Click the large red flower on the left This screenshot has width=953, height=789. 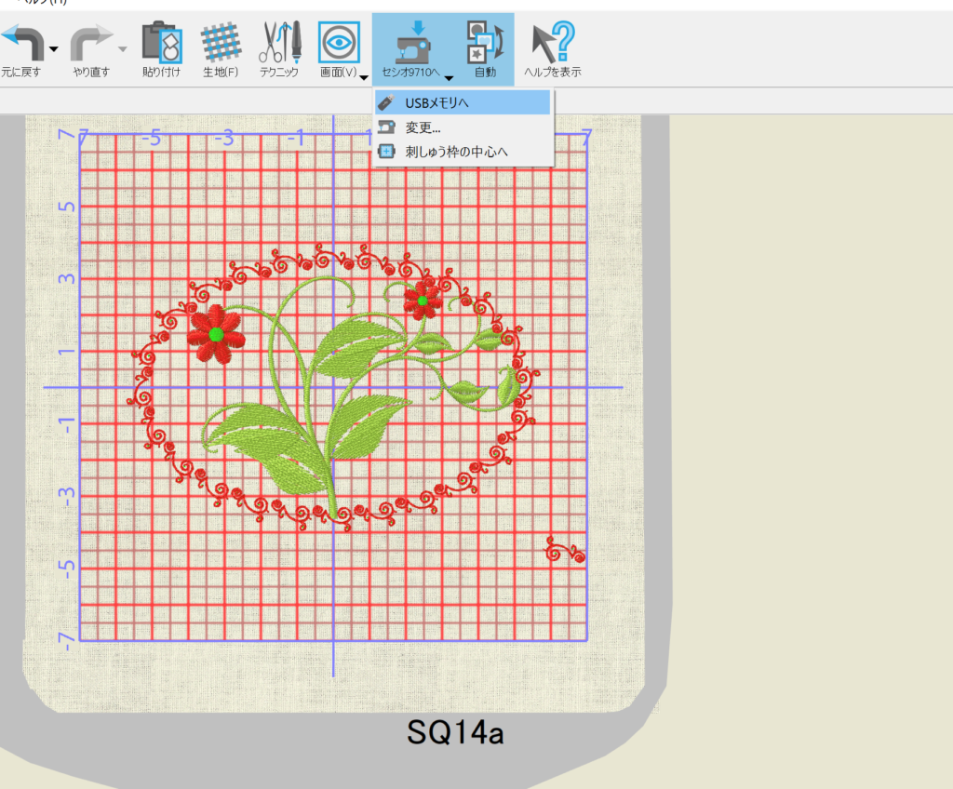coord(216,333)
